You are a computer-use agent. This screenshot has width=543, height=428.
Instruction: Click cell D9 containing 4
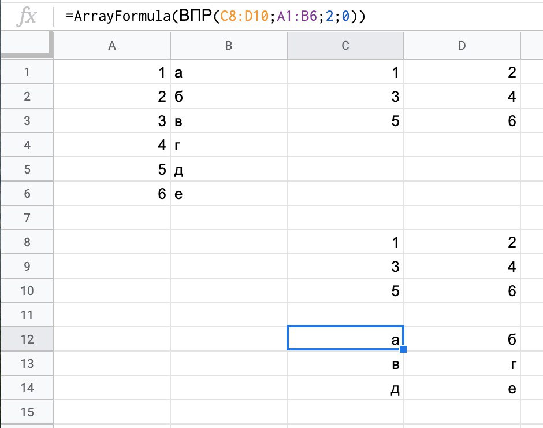[x=462, y=266]
